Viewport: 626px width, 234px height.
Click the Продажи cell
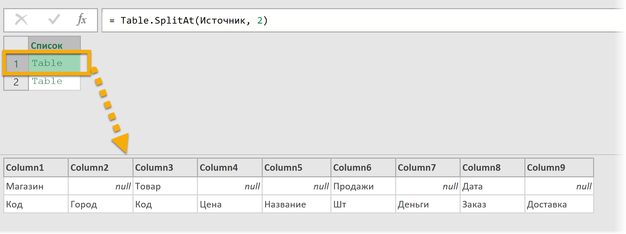(353, 186)
